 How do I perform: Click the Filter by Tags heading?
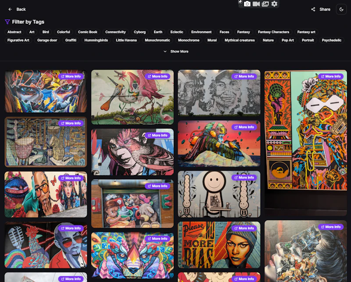pos(28,22)
